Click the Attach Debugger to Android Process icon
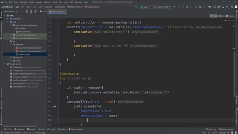238x134 pixels. point(200,7)
